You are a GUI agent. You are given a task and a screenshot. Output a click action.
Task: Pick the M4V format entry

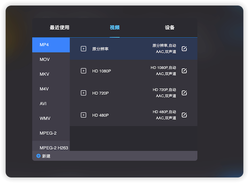pos(51,89)
